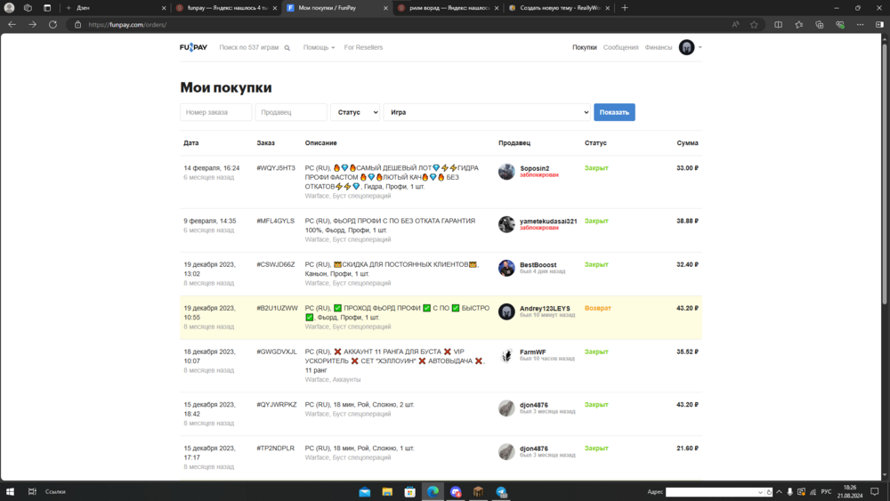The image size is (890, 501).
Task: Open Discord from taskbar
Action: pyautogui.click(x=455, y=492)
